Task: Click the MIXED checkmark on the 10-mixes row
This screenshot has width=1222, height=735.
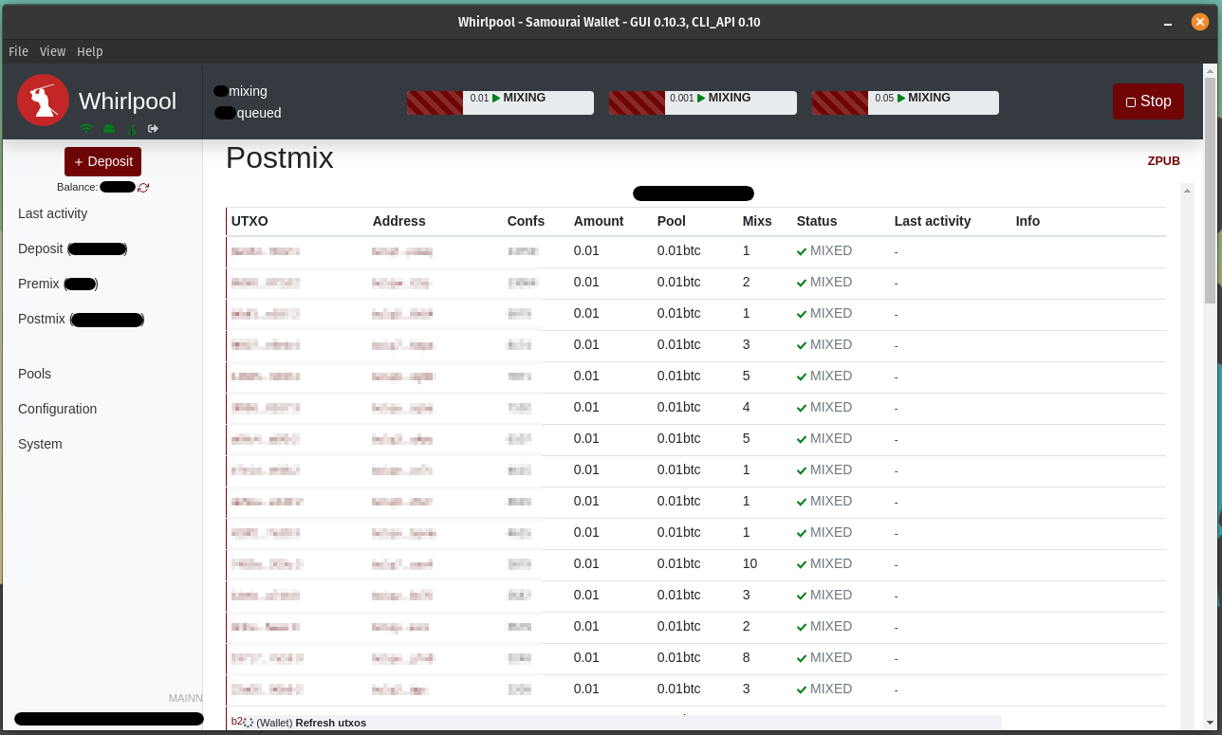Action: point(802,564)
